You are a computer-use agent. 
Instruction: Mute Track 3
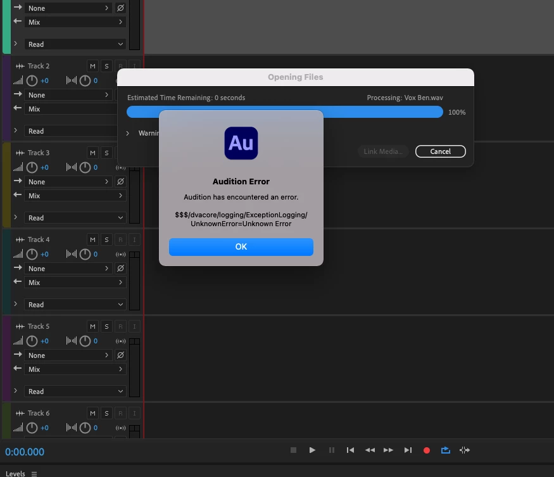92,153
